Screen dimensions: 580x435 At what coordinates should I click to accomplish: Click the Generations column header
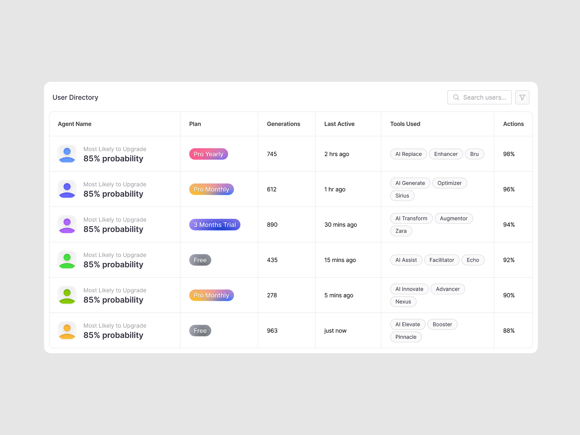pyautogui.click(x=283, y=124)
